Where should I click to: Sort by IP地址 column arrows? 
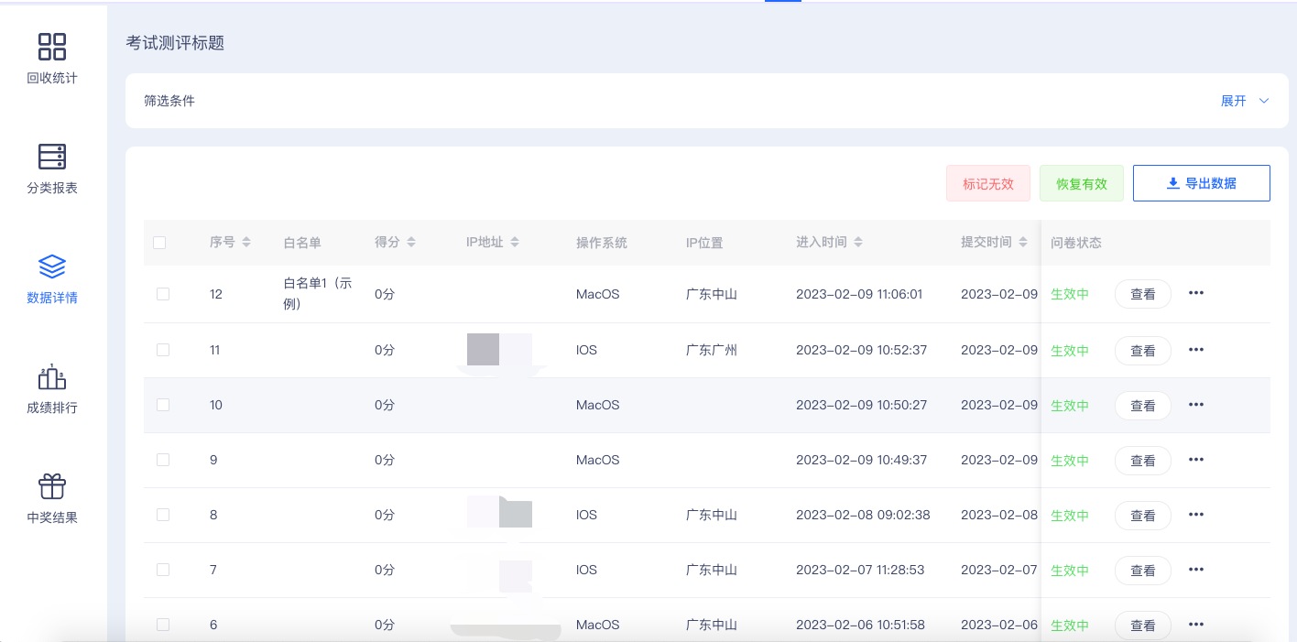[x=515, y=243]
